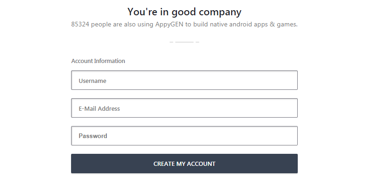Click the E-Mail Address placeholder text

(x=99, y=109)
